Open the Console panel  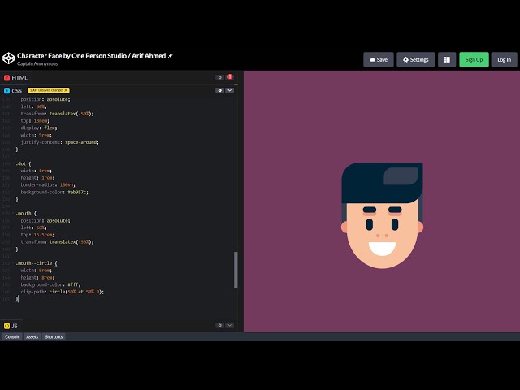click(x=12, y=336)
